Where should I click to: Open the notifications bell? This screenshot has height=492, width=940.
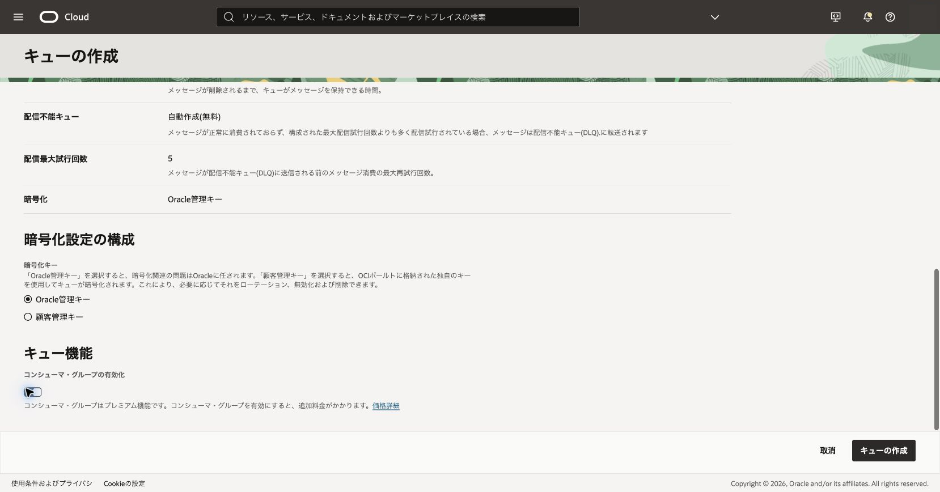[x=867, y=17]
